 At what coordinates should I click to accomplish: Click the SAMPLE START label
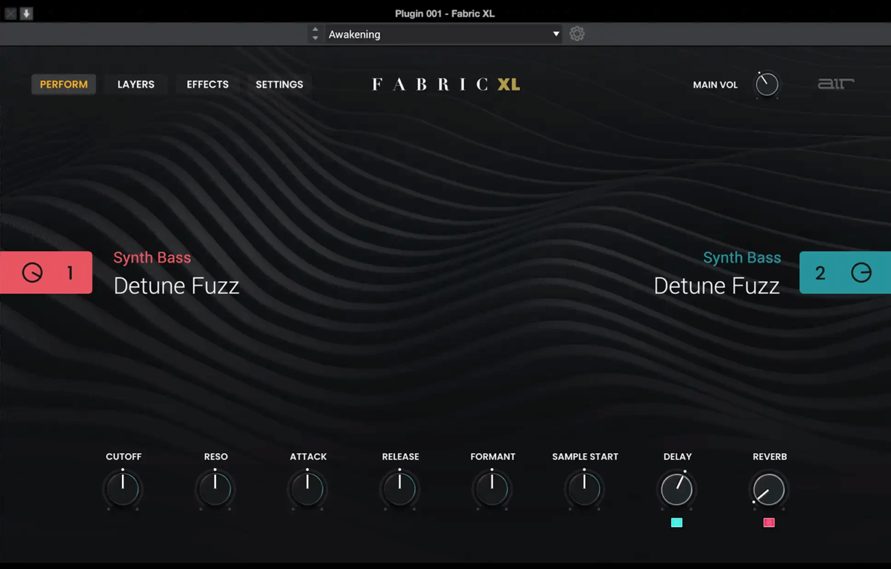[x=585, y=457]
